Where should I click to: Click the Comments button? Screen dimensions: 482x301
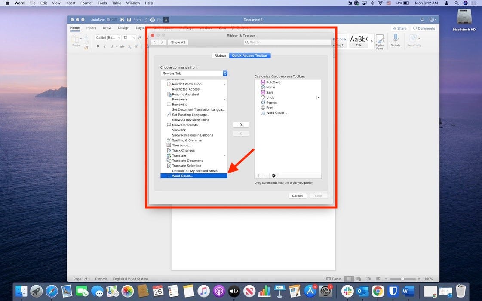click(x=424, y=28)
